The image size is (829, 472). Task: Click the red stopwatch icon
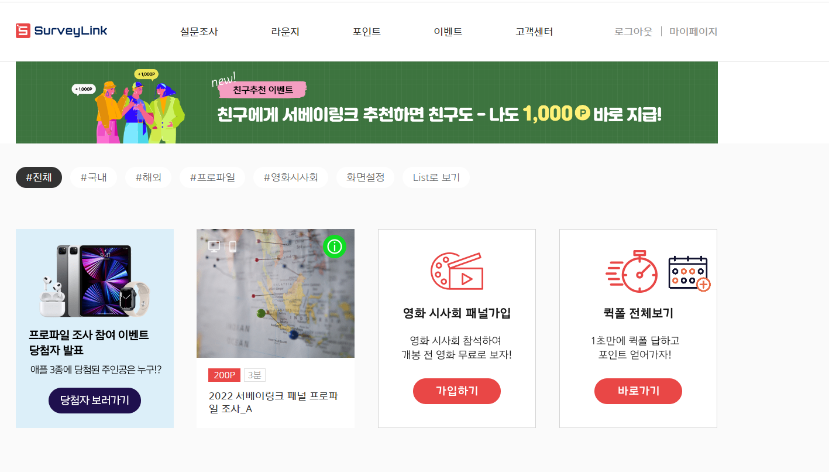point(632,271)
